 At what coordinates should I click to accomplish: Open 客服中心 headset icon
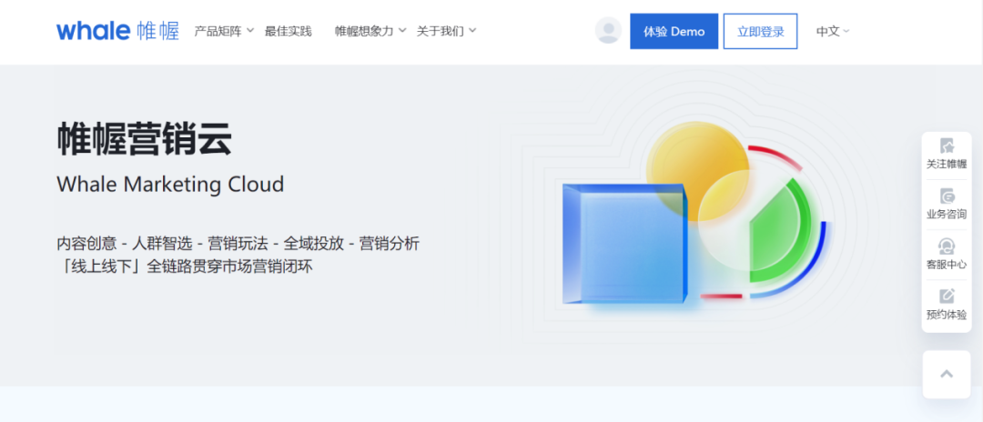coord(947,246)
